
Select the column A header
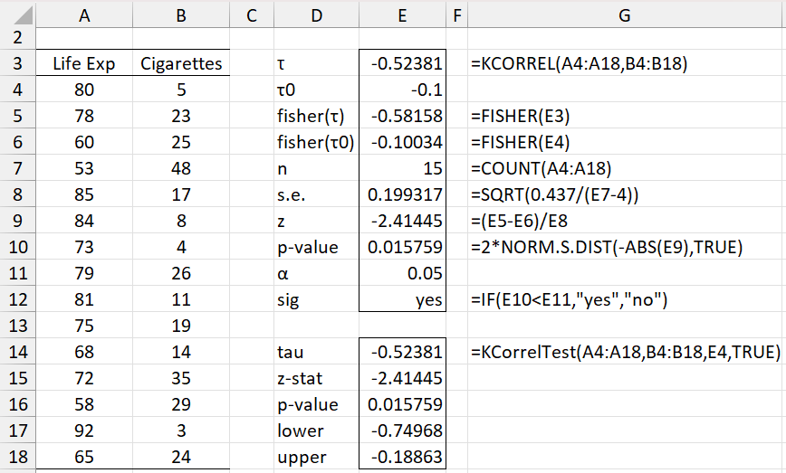84,13
